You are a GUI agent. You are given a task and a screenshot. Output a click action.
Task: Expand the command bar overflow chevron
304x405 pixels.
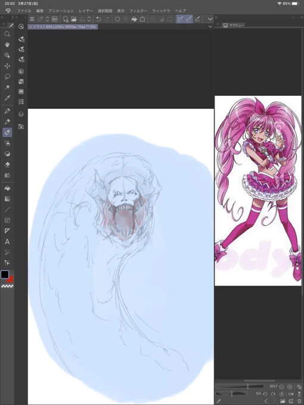(x=210, y=19)
